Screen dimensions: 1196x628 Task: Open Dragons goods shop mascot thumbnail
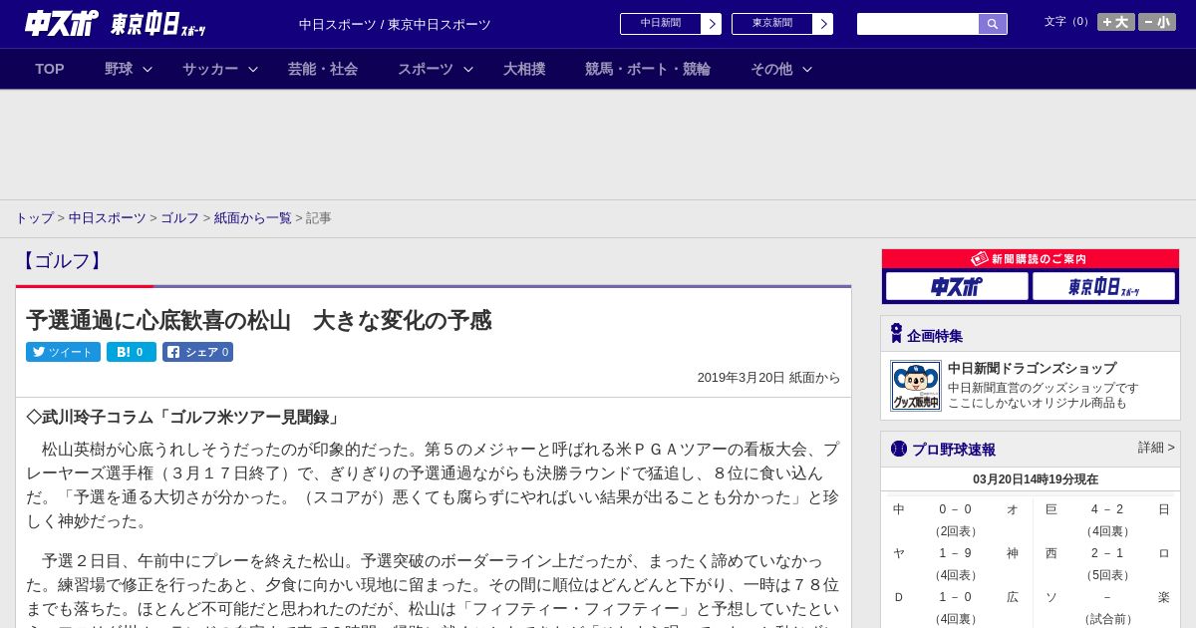[x=916, y=386]
